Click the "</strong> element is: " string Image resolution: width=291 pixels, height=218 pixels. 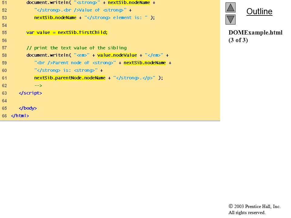116,18
